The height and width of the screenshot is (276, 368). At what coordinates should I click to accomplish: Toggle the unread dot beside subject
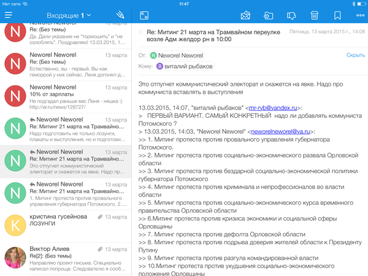click(x=140, y=32)
